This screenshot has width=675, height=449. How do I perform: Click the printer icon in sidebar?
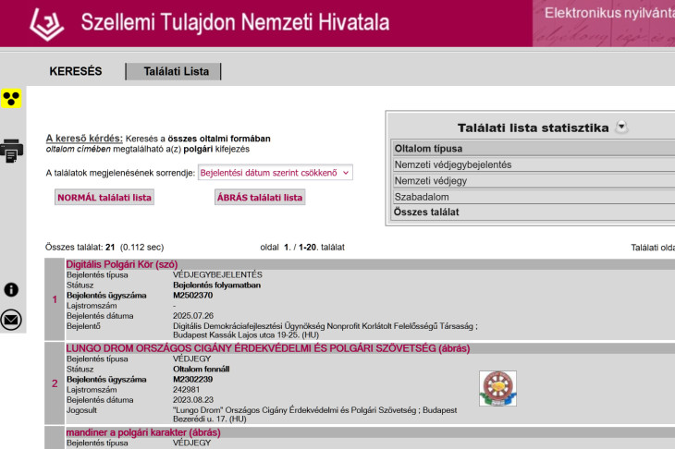[x=12, y=151]
